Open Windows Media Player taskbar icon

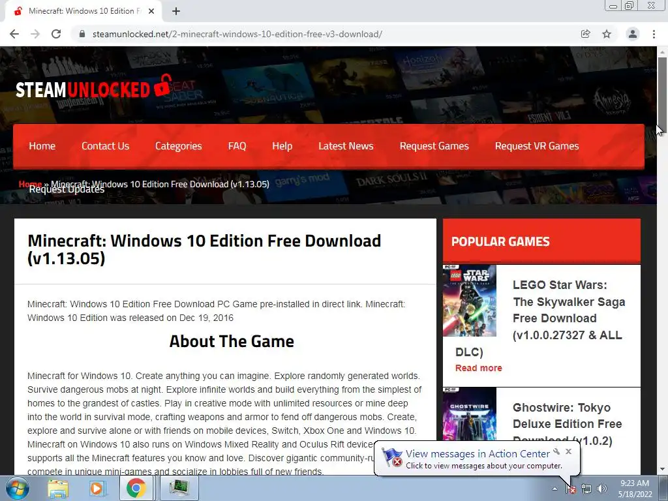click(x=97, y=488)
